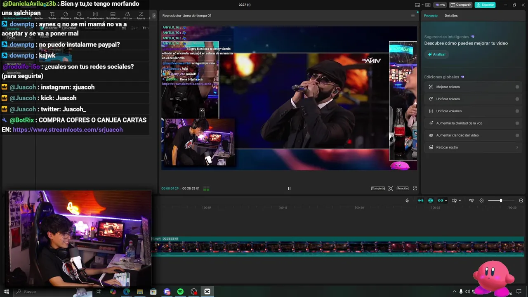The height and width of the screenshot is (297, 528).
Task: Switch to the Proyecto tab
Action: pos(431,16)
